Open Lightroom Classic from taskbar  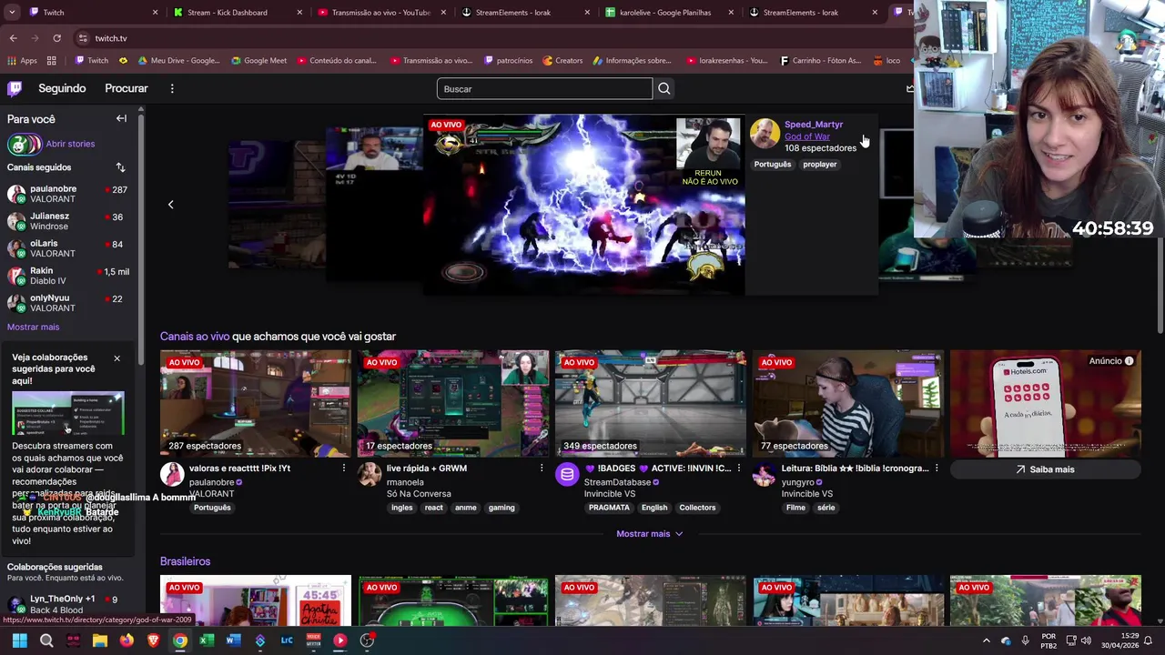point(287,640)
